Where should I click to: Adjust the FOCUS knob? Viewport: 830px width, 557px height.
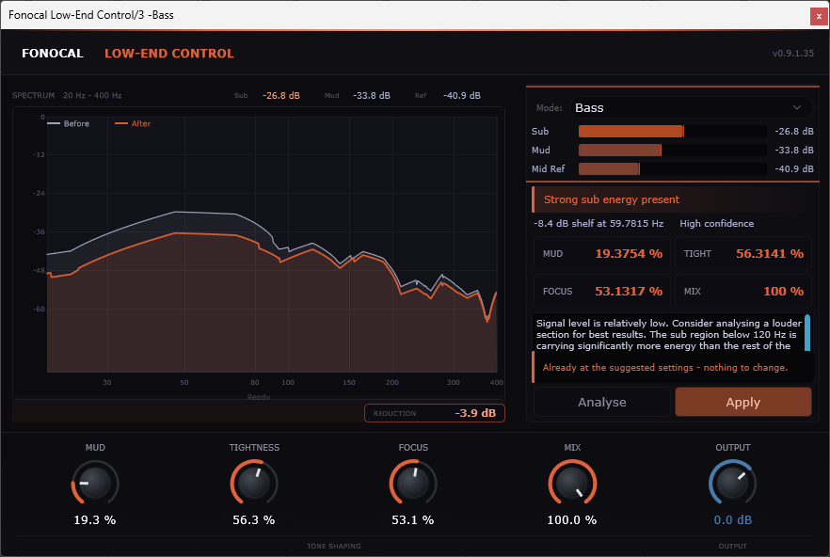point(413,483)
